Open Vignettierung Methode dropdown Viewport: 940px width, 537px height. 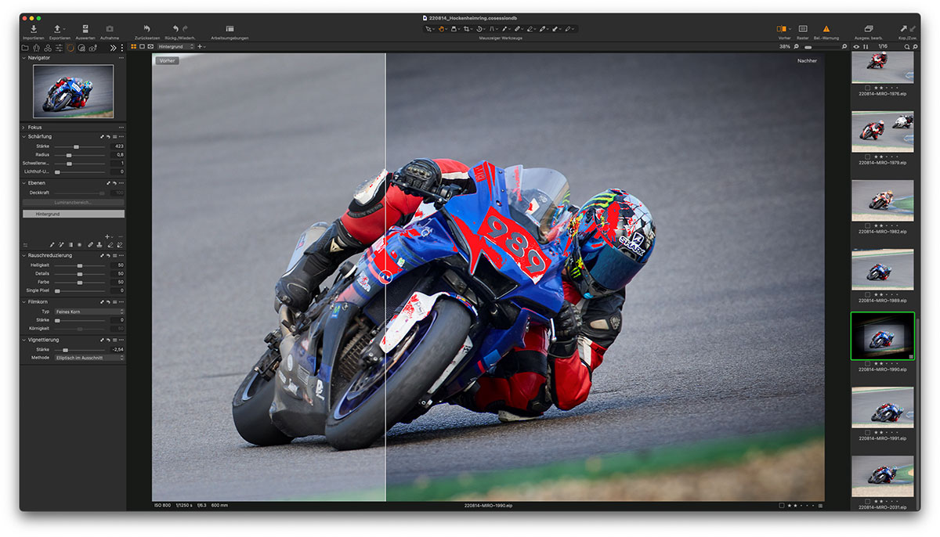tap(89, 358)
